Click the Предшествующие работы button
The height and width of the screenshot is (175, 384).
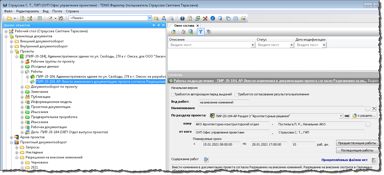[x=357, y=143]
